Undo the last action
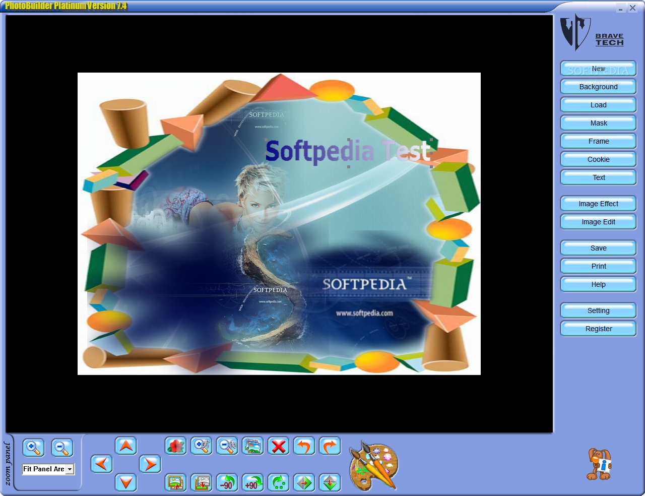 [x=304, y=446]
